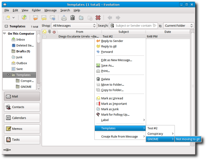Collapse the Templates folder in the sidebar
Image resolution: width=207 pixels, height=160 pixels.
click(9, 75)
